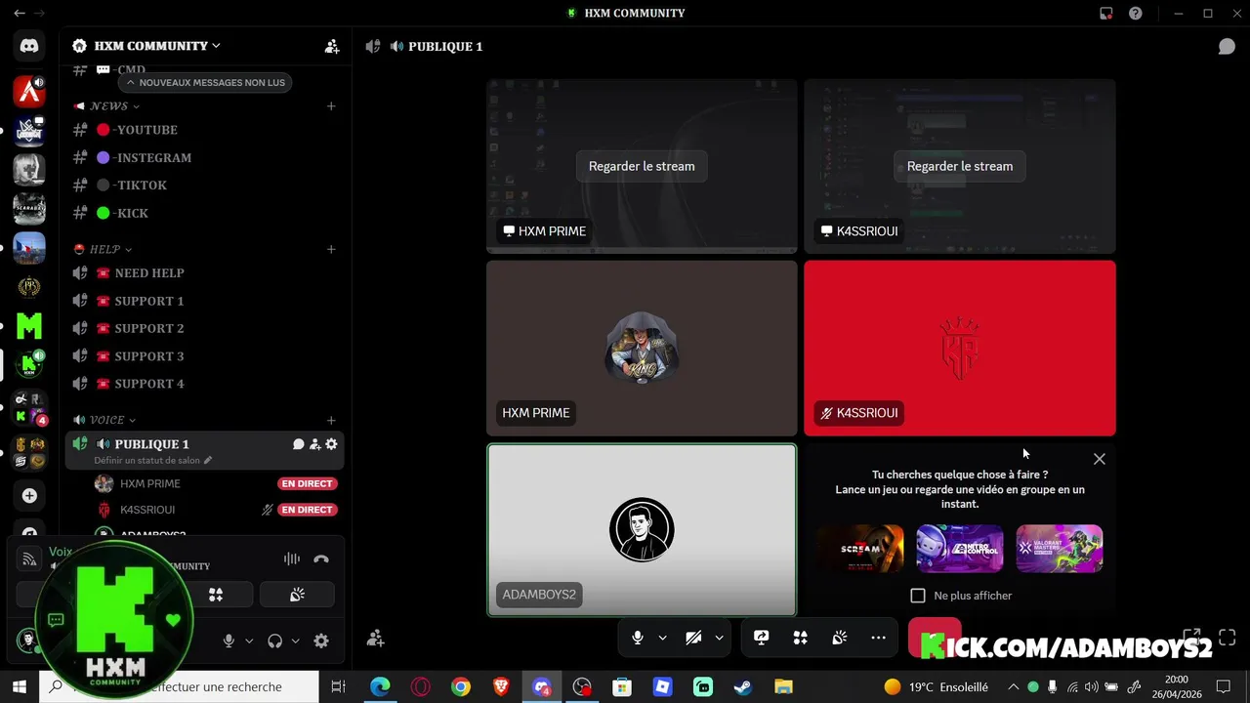Share your screen from call toolbar

(x=761, y=638)
